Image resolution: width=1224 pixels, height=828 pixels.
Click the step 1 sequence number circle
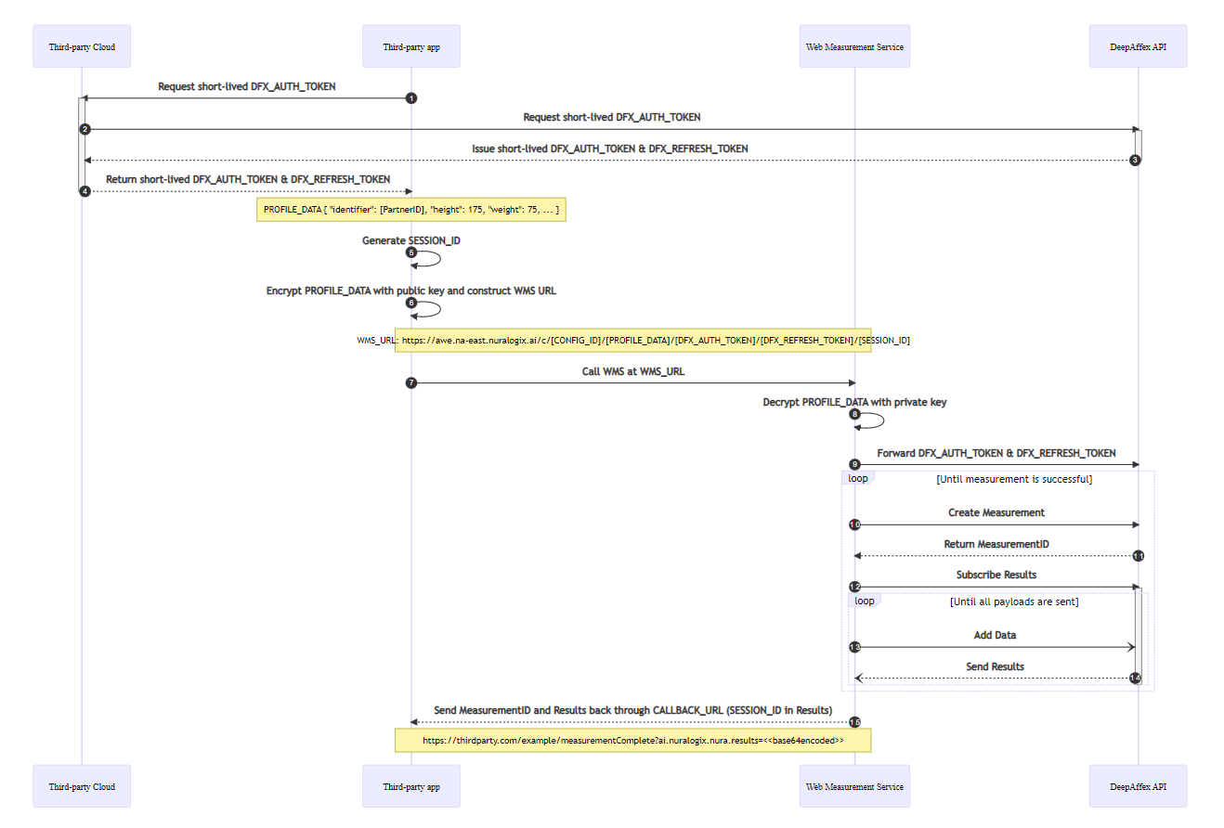(x=411, y=98)
